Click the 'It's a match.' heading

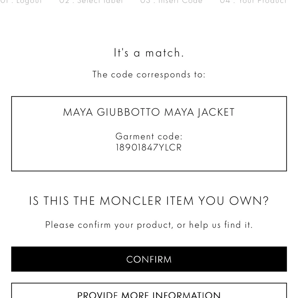click(149, 53)
